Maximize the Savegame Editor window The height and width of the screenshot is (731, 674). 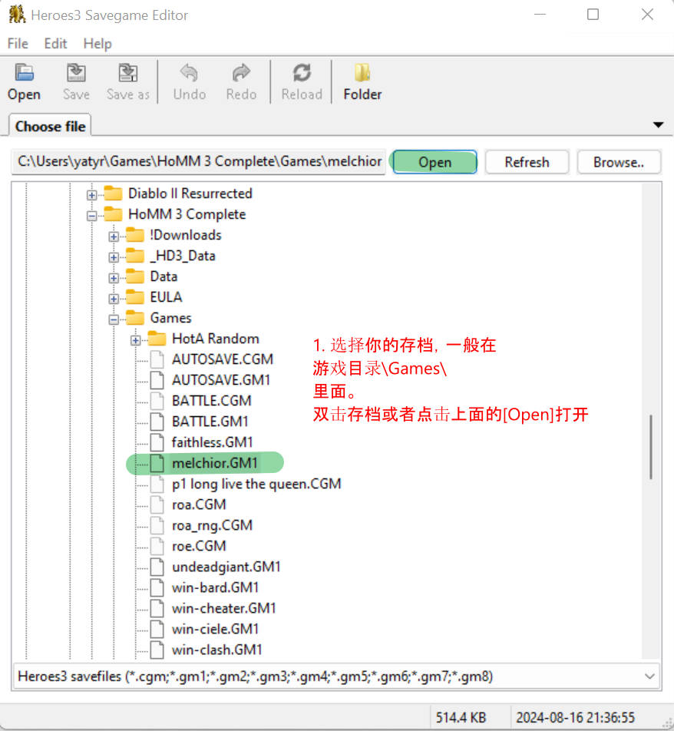[593, 15]
